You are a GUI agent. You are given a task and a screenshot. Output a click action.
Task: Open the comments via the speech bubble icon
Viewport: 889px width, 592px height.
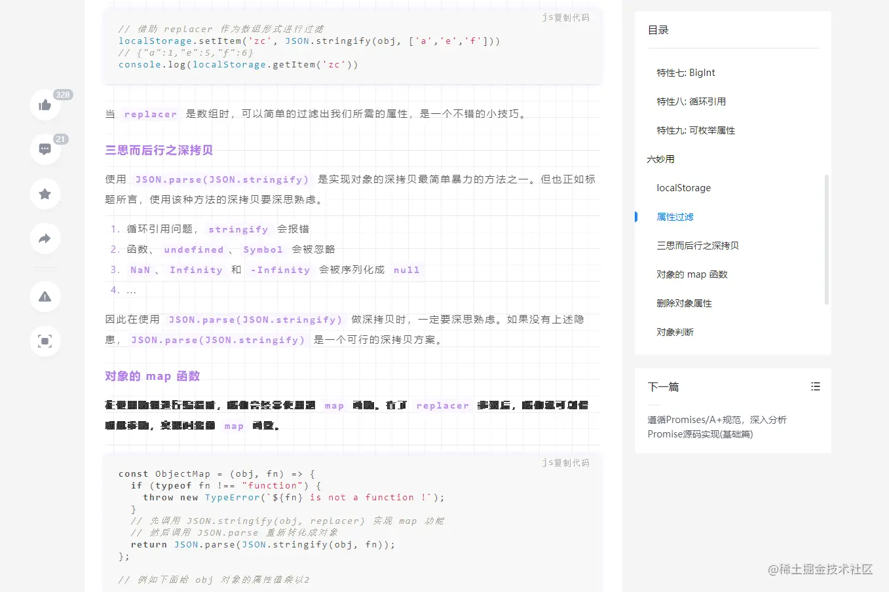[x=45, y=149]
